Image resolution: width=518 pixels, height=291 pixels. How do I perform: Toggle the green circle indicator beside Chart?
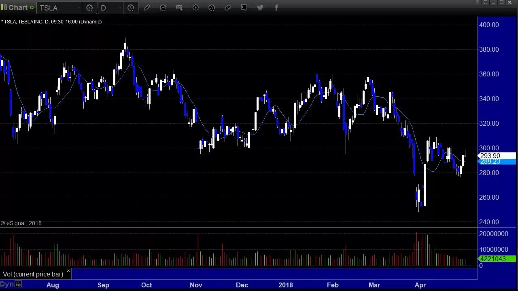32,8
